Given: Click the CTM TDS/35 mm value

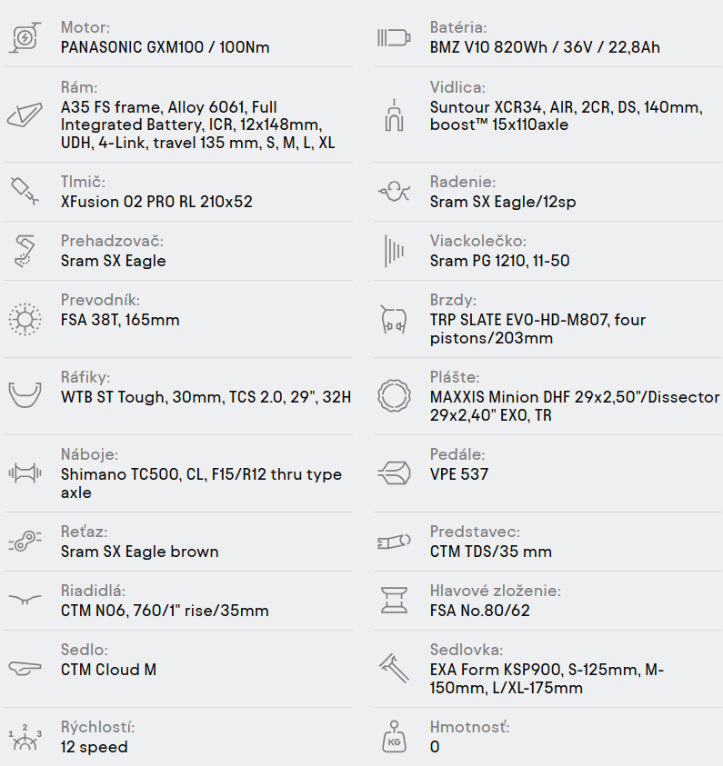Looking at the screenshot, I should tap(490, 552).
